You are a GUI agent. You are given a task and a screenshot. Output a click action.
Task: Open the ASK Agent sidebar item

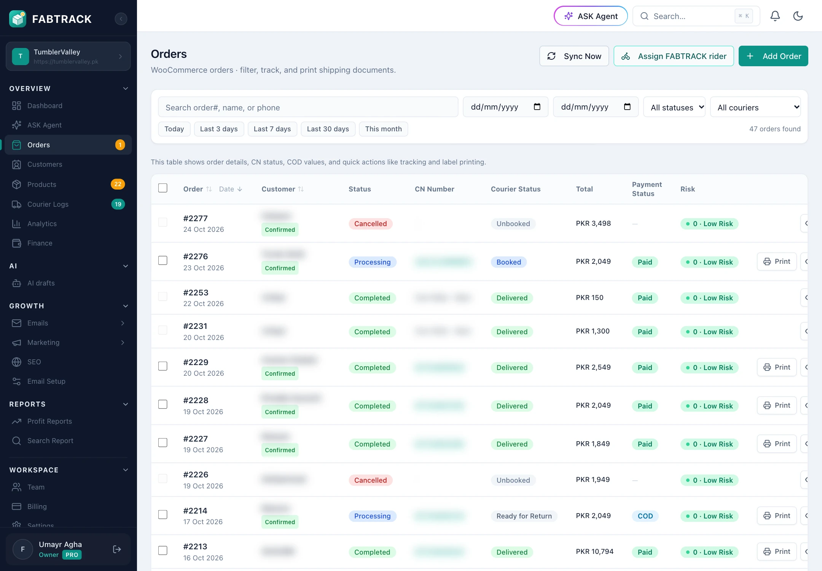(x=68, y=125)
